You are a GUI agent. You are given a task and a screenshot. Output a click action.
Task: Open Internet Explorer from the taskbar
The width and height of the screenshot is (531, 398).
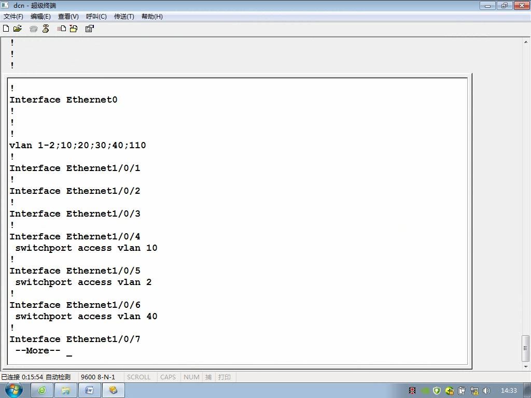tap(42, 391)
